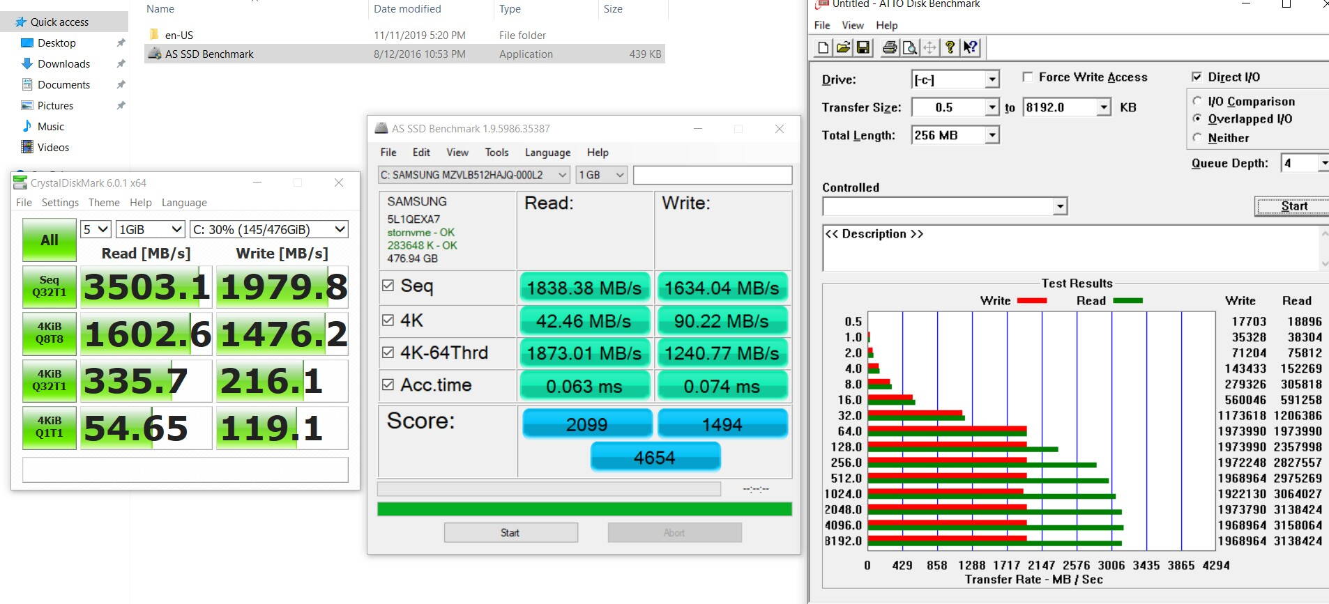Click the Start button in AS SSD Benchmark
The width and height of the screenshot is (1329, 604).
(511, 533)
